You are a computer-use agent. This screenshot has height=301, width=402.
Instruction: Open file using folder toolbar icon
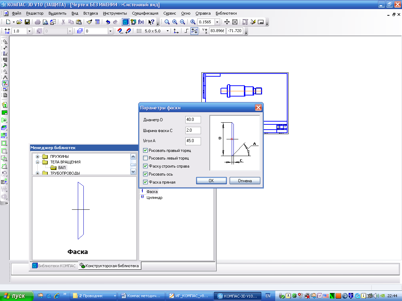(20, 22)
